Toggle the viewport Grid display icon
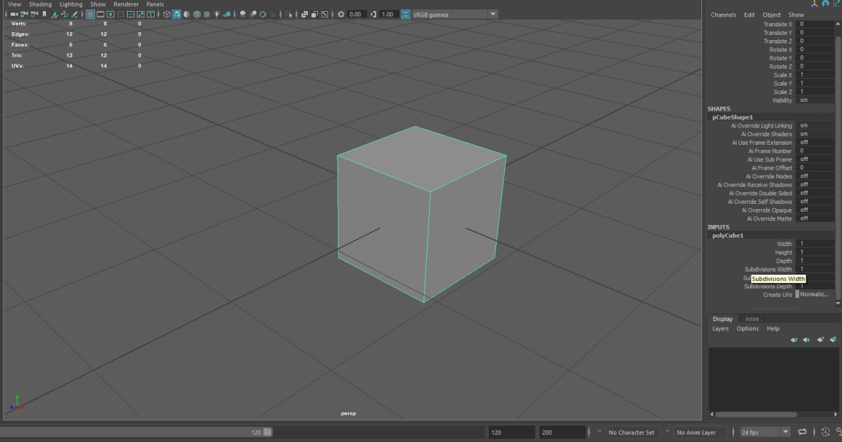The width and height of the screenshot is (842, 442). click(90, 14)
